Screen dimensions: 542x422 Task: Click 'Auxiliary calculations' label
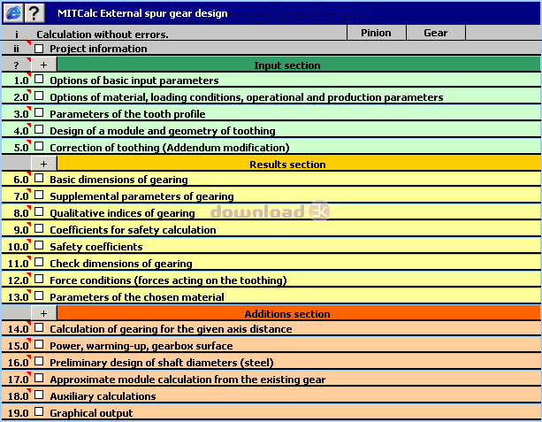point(103,396)
